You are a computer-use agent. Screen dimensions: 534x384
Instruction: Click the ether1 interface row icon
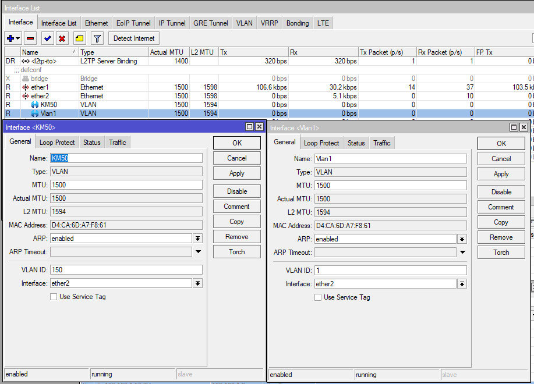click(x=26, y=87)
